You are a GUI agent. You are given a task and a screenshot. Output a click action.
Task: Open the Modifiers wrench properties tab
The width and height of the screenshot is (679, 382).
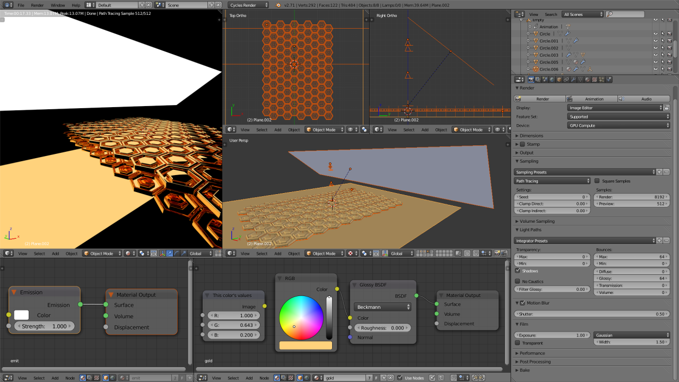pos(573,80)
